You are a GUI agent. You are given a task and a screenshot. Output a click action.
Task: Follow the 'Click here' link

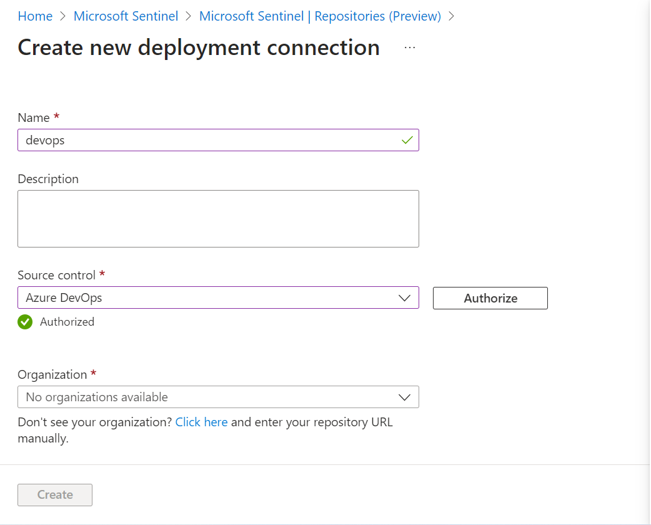click(201, 422)
